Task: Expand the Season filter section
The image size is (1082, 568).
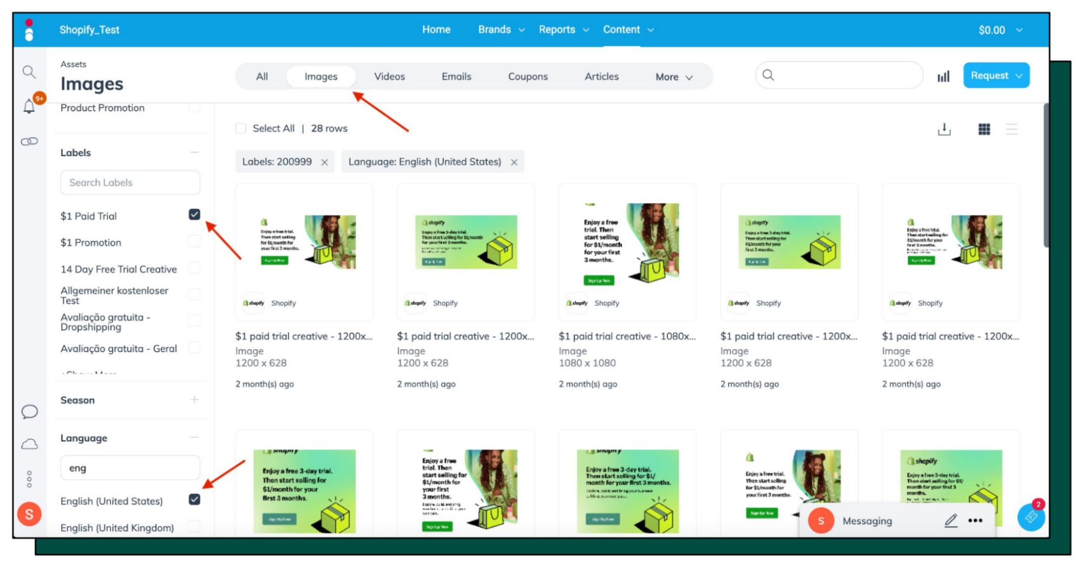Action: pos(194,400)
